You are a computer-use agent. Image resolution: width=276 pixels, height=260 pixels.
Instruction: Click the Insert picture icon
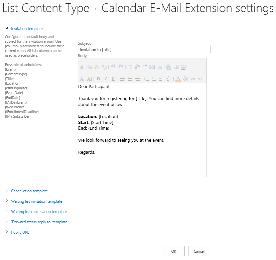click(x=176, y=67)
